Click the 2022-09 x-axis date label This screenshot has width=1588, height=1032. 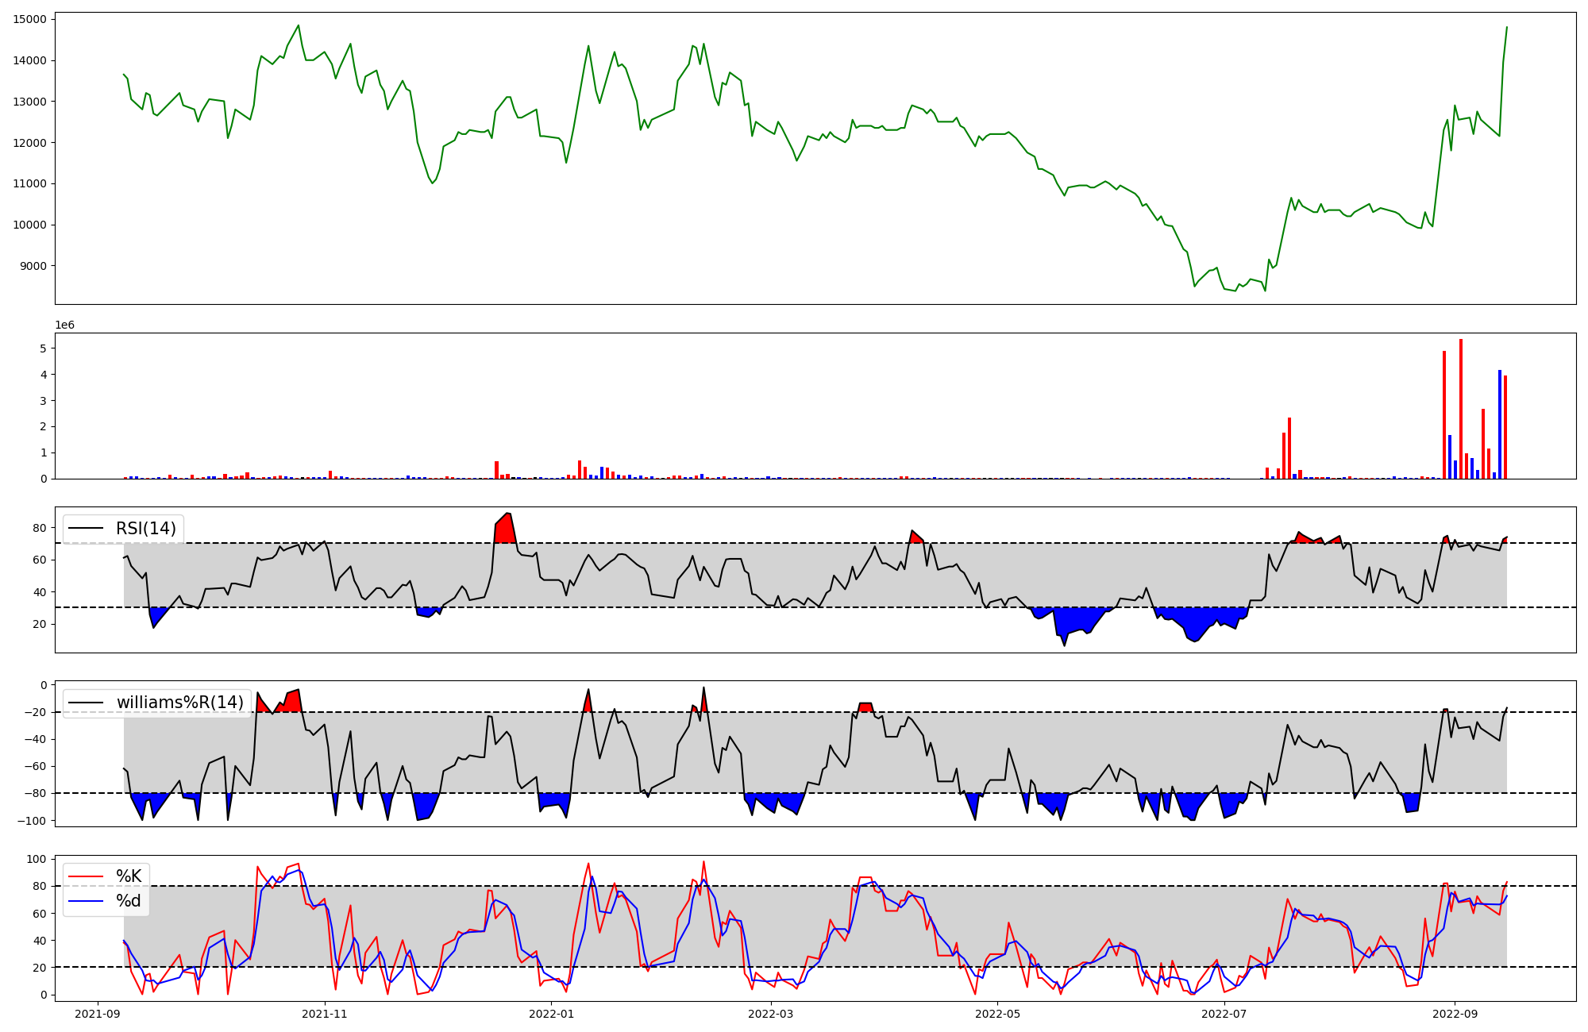tap(1455, 1014)
